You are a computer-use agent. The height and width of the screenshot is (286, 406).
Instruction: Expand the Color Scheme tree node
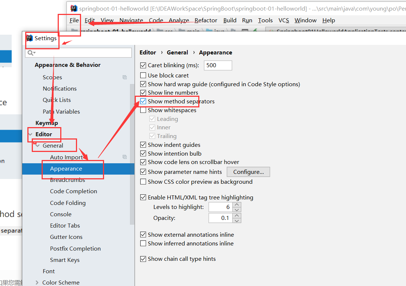coord(37,282)
